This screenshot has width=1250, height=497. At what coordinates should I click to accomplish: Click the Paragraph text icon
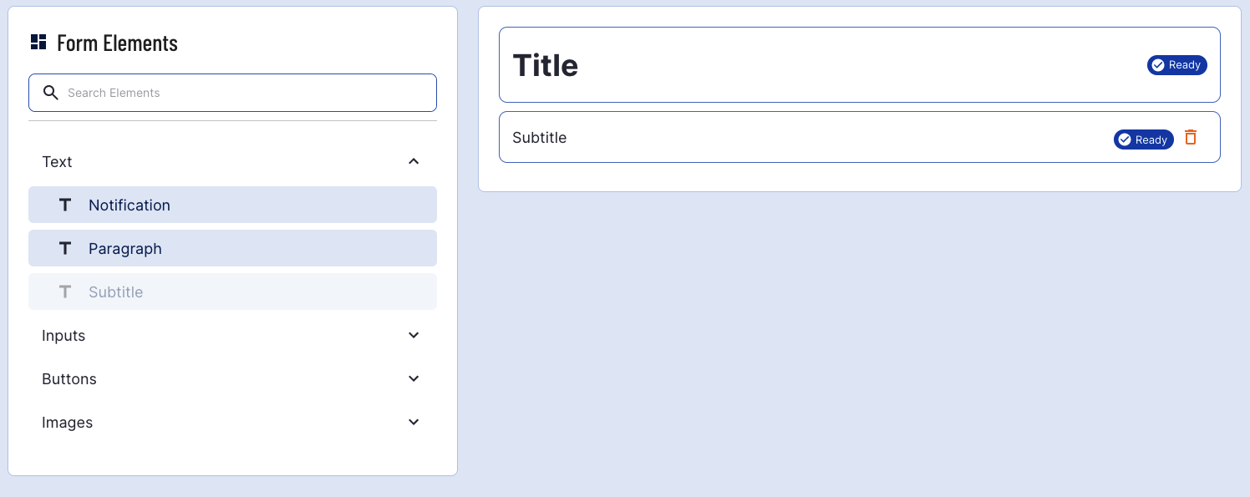(65, 248)
